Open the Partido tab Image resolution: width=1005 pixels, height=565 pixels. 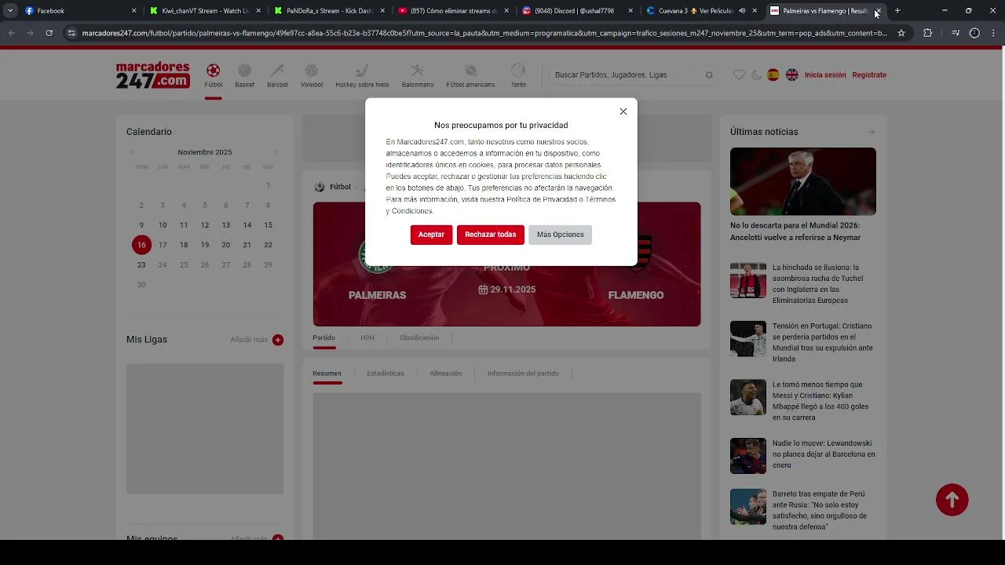tap(323, 338)
